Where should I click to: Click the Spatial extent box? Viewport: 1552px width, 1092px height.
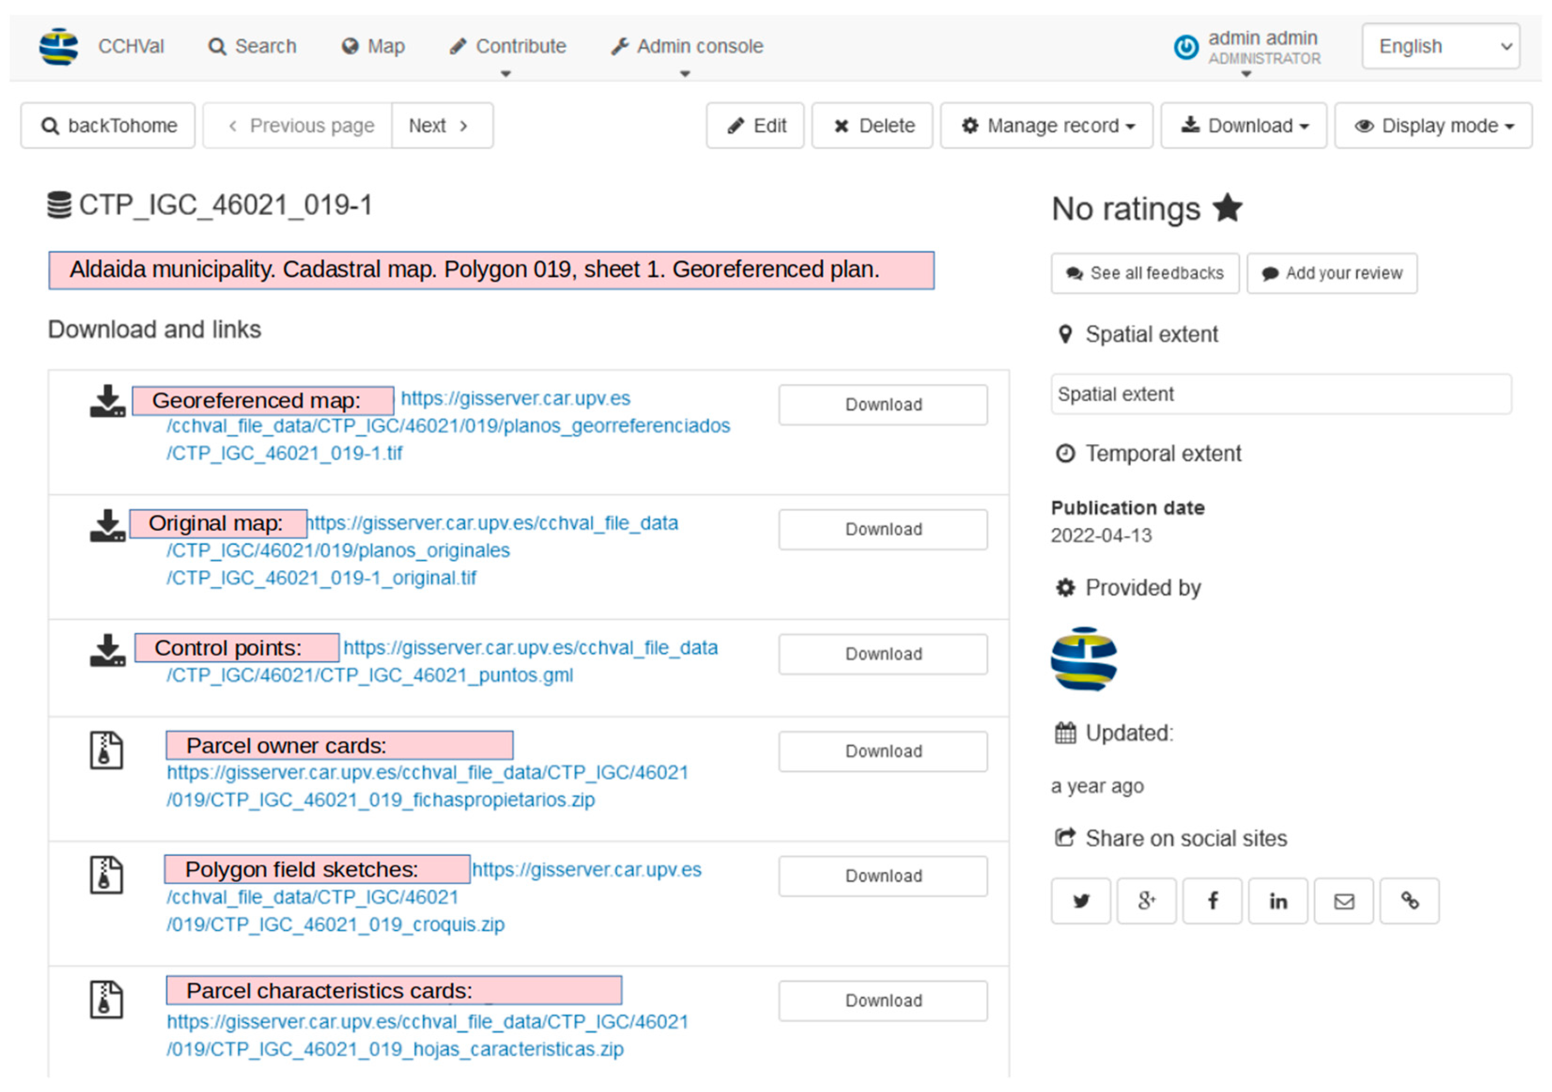click(1281, 394)
